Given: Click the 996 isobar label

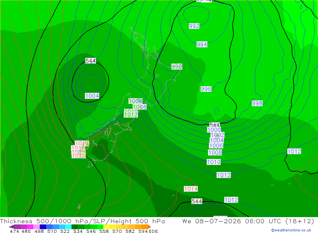Looking at the screenshot, I should [x=206, y=89].
